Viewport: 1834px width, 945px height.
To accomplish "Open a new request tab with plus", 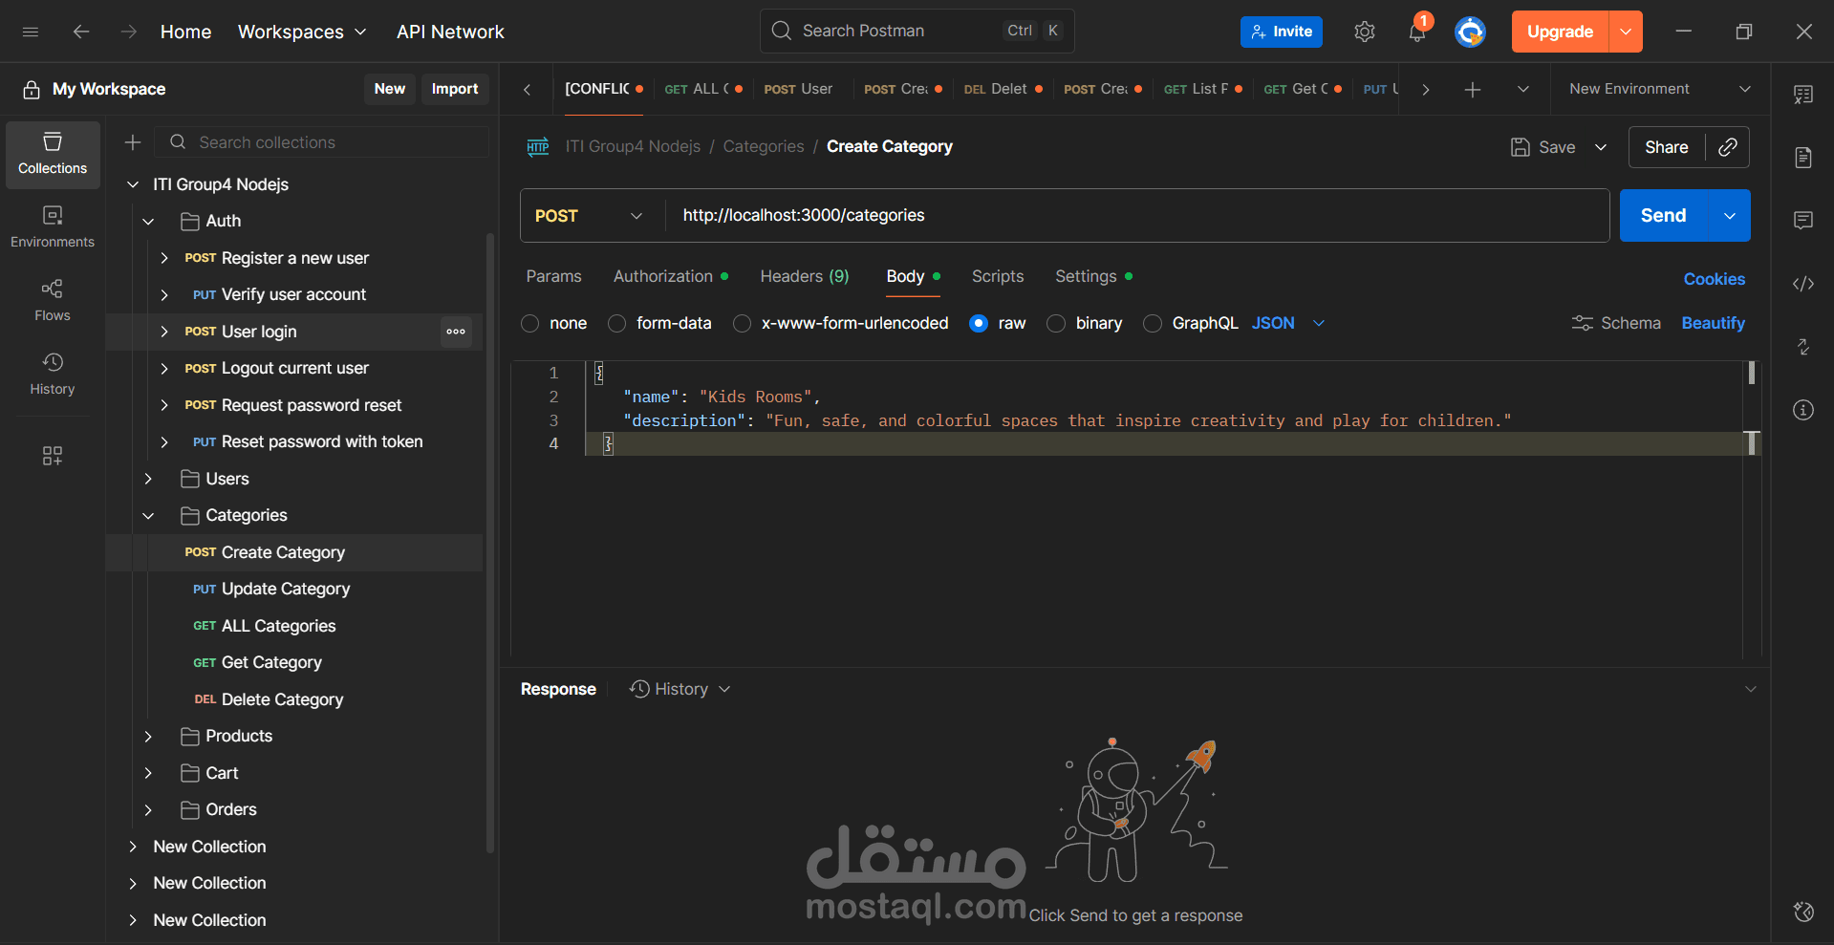I will tap(1473, 89).
